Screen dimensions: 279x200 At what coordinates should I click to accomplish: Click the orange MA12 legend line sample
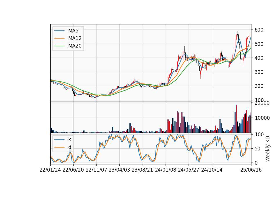point(59,38)
